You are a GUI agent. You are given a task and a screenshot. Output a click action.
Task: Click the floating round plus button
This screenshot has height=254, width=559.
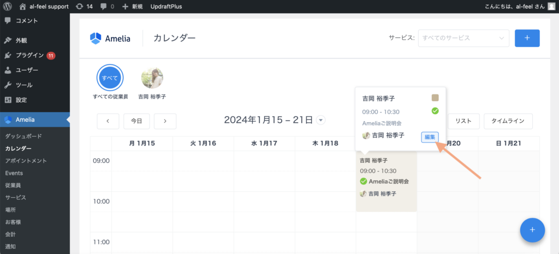[533, 230]
